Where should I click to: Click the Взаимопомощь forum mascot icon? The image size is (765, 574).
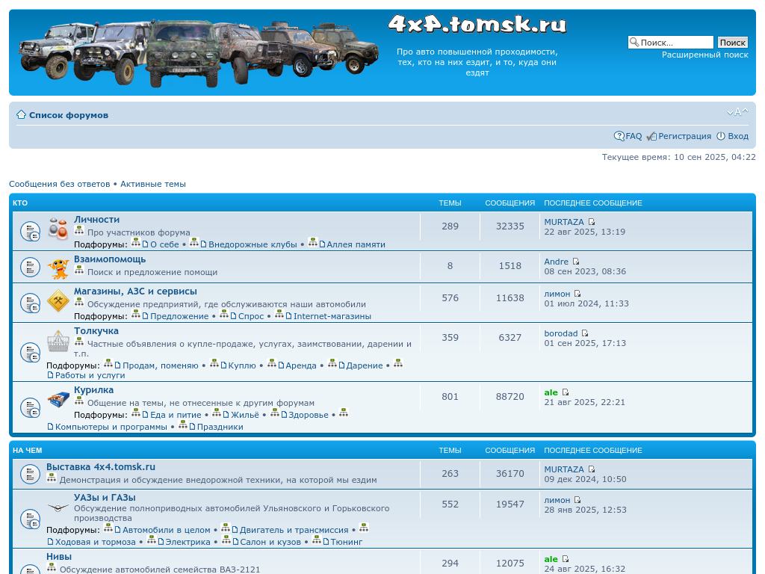tap(58, 268)
